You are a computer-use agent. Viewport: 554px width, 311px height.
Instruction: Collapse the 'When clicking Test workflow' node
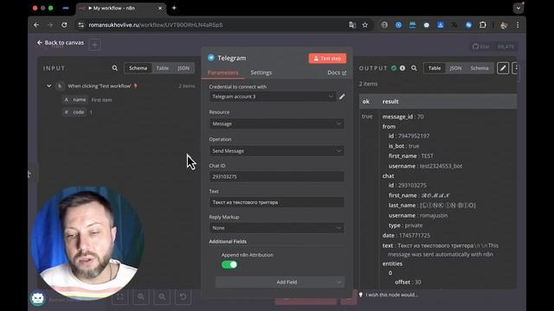[x=48, y=86]
